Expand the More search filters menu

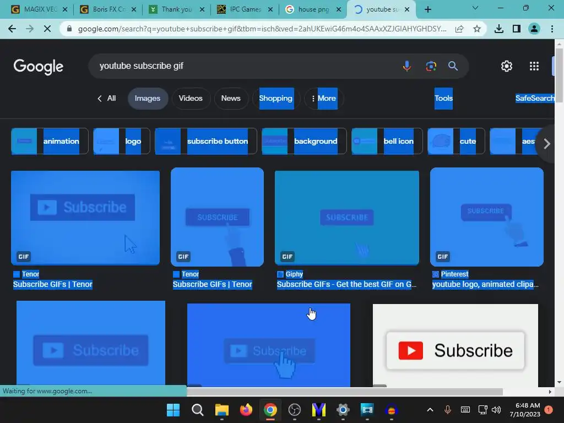pos(324,98)
